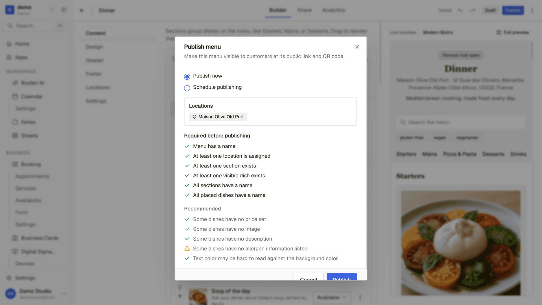Toggle the sidebar collapse icon

pyautogui.click(x=64, y=10)
